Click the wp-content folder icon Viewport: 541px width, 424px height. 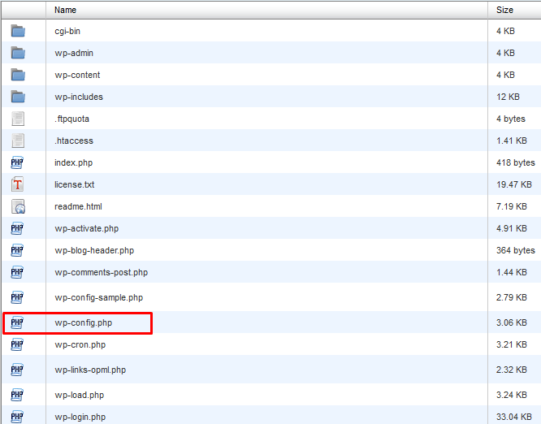tap(18, 75)
